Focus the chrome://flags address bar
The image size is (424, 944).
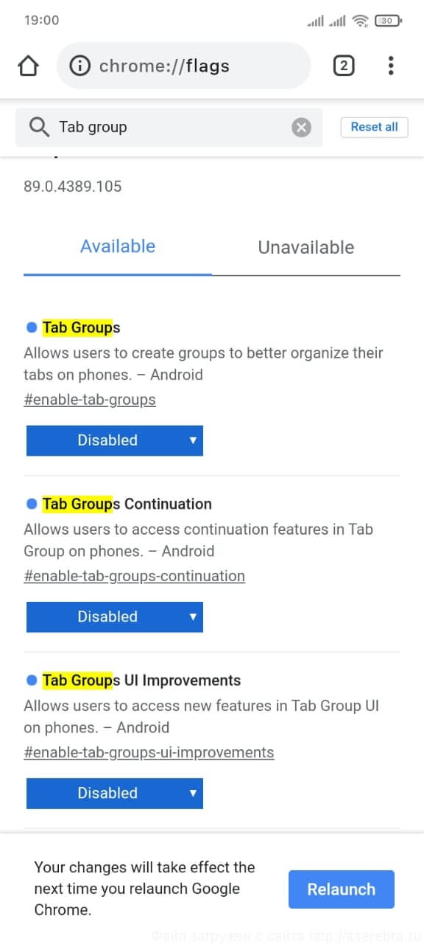pos(183,66)
